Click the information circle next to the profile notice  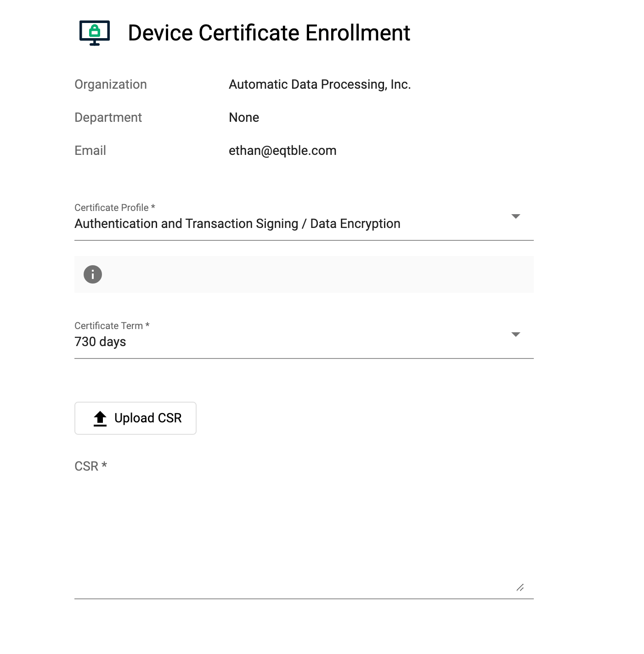93,274
